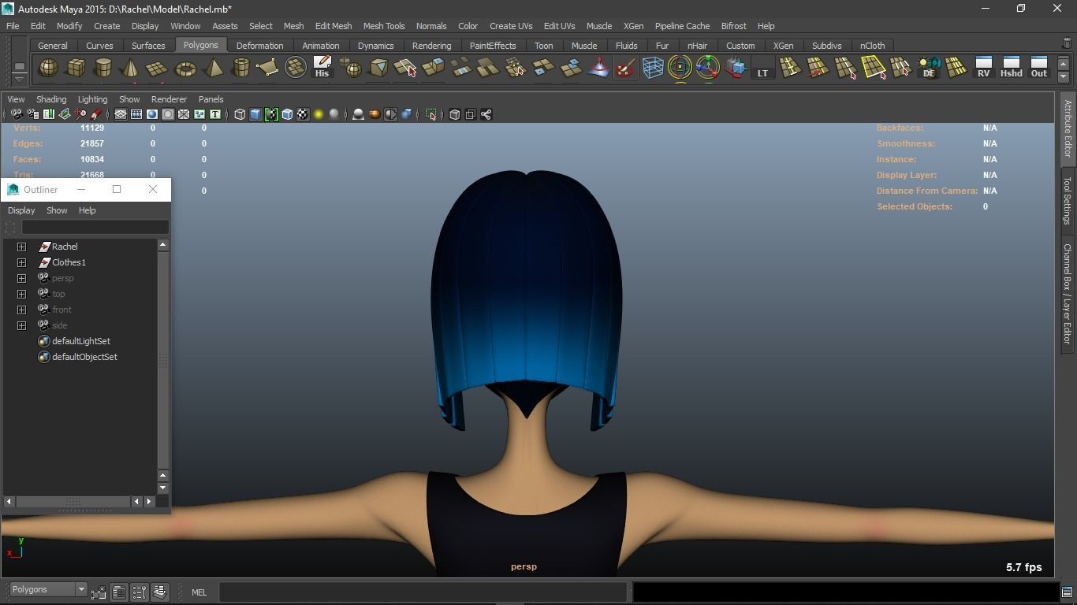Image resolution: width=1077 pixels, height=605 pixels.
Task: Click the extrude face shelf icon
Action: click(x=433, y=69)
